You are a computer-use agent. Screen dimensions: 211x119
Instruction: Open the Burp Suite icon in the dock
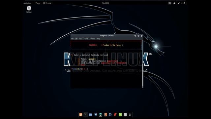tap(105, 115)
